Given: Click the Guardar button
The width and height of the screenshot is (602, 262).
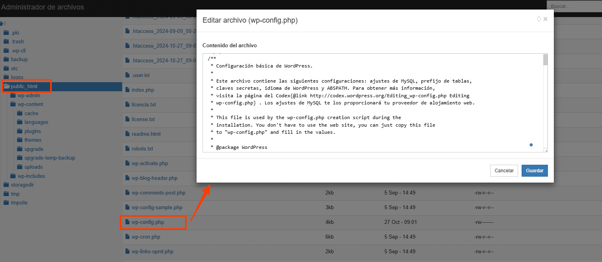Looking at the screenshot, I should (534, 171).
